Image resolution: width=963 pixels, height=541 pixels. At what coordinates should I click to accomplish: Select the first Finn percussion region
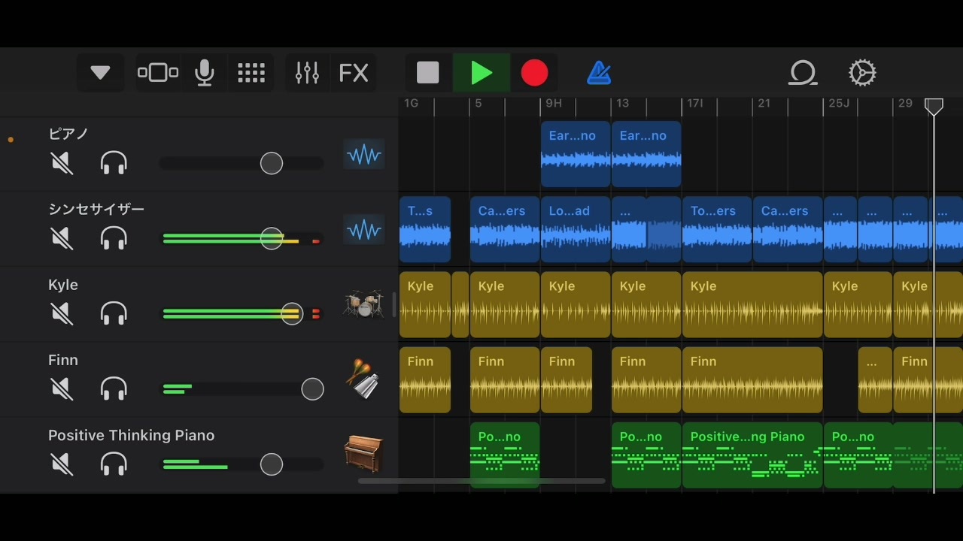click(425, 379)
